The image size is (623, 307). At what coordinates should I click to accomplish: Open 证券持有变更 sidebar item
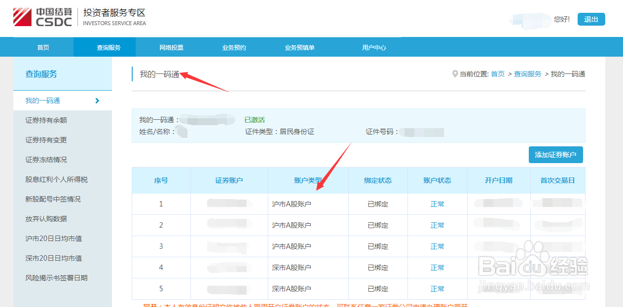[46, 140]
